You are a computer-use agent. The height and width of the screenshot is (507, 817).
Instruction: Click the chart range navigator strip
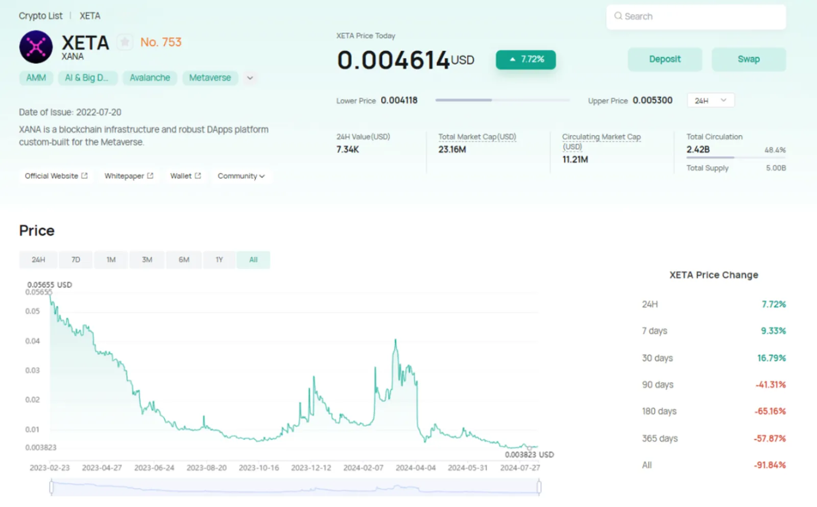295,487
